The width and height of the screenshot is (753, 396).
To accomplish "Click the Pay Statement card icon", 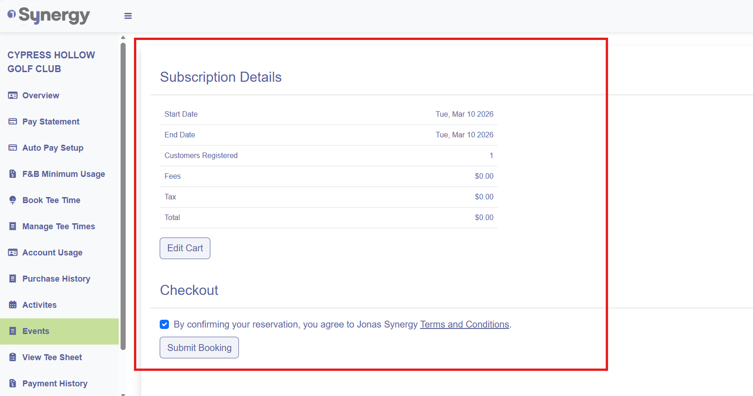I will click(13, 122).
